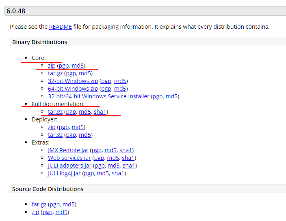Download the Core zip distribution
The image size is (286, 221).
click(x=52, y=66)
